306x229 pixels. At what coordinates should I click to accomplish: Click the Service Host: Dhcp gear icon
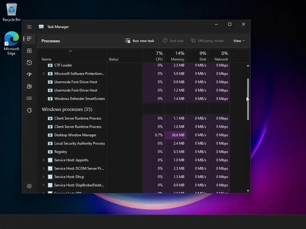50,177
